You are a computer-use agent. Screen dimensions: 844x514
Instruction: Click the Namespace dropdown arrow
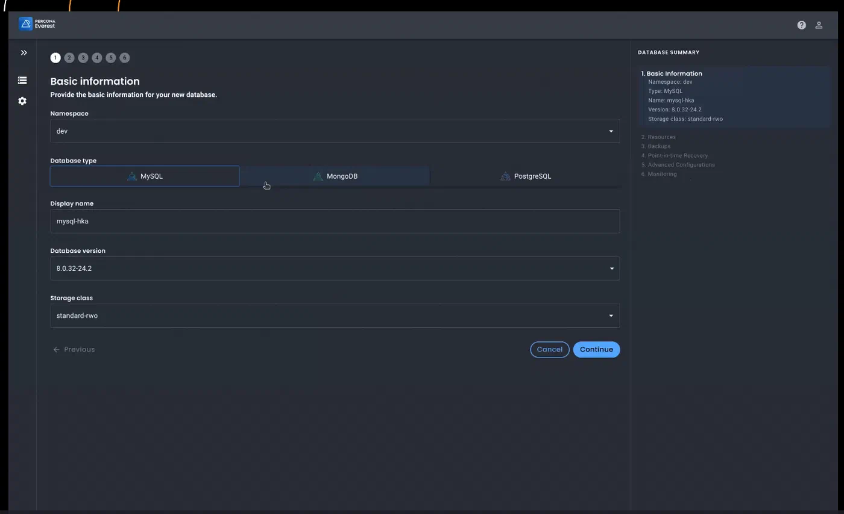click(611, 131)
